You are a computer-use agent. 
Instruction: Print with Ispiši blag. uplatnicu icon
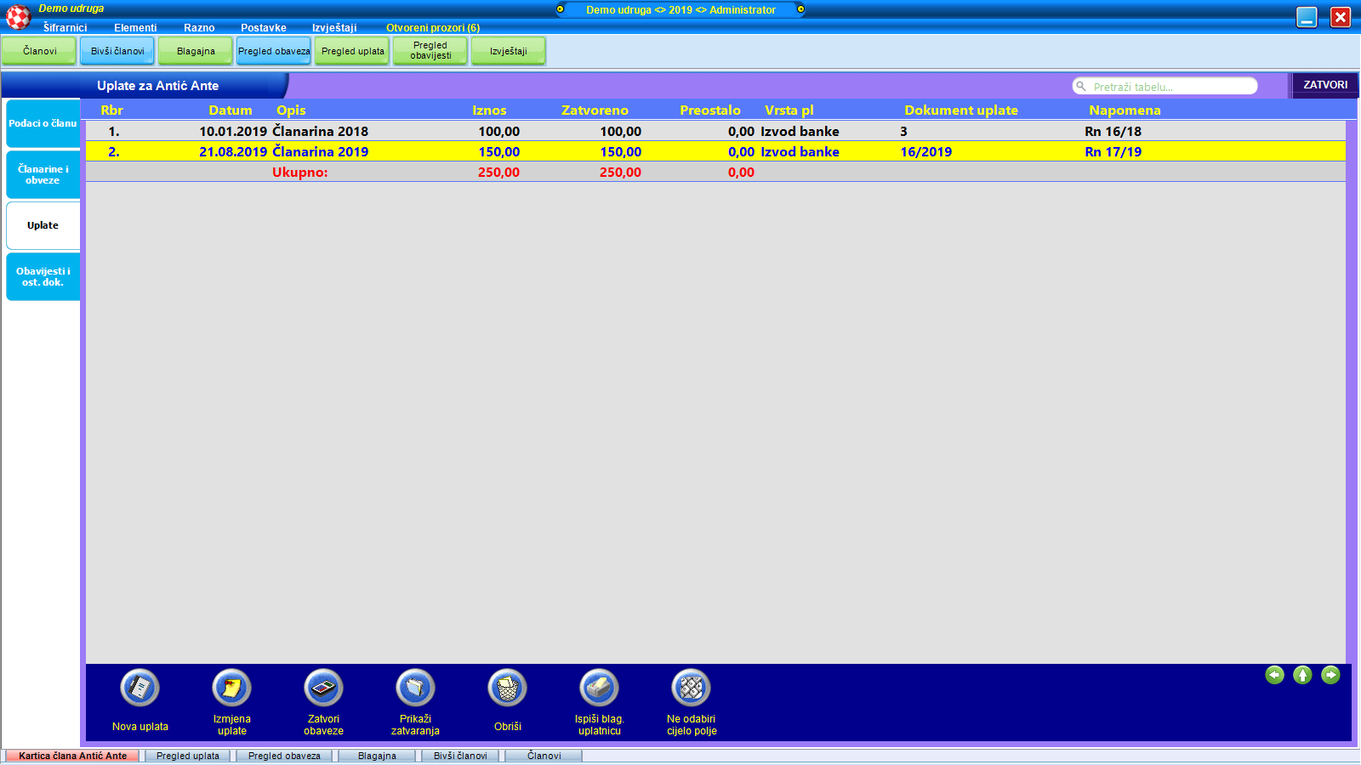click(599, 688)
